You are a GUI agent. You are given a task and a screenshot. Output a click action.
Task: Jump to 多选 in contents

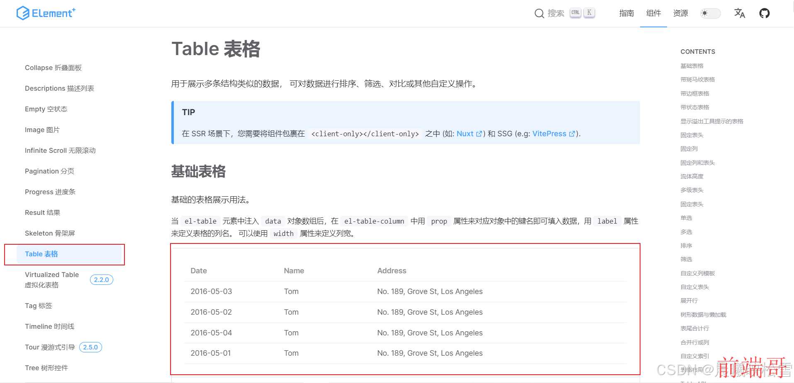click(686, 232)
